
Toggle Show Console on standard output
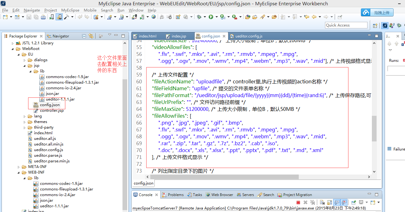click(x=337, y=202)
